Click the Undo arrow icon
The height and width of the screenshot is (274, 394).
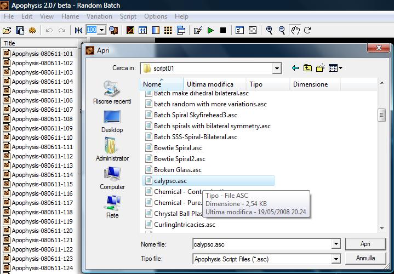point(49,31)
